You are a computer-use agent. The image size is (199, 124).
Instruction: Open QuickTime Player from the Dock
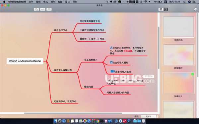(129, 121)
